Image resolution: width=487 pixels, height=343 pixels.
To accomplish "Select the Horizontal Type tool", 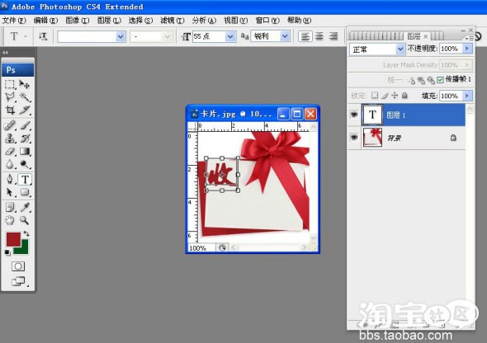I will tap(25, 179).
